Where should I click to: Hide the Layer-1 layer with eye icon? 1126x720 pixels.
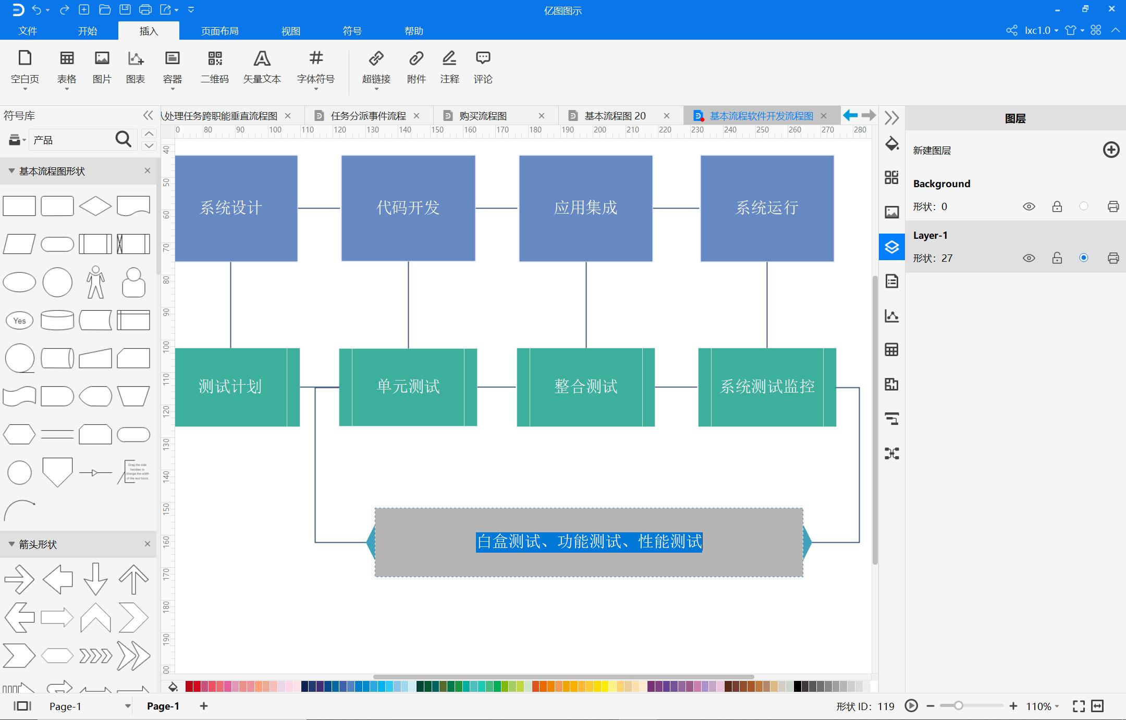(x=1029, y=258)
